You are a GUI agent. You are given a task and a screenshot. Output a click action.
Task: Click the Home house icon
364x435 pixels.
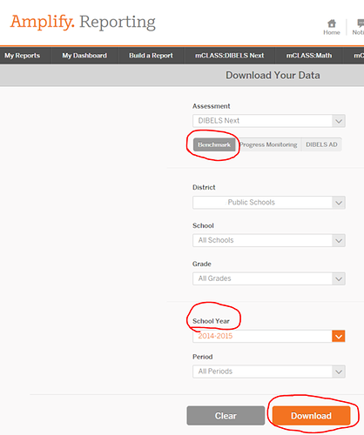(332, 23)
